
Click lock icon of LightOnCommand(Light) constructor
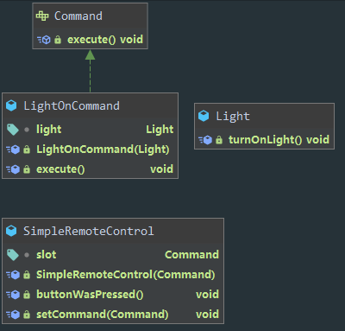[x=27, y=150]
